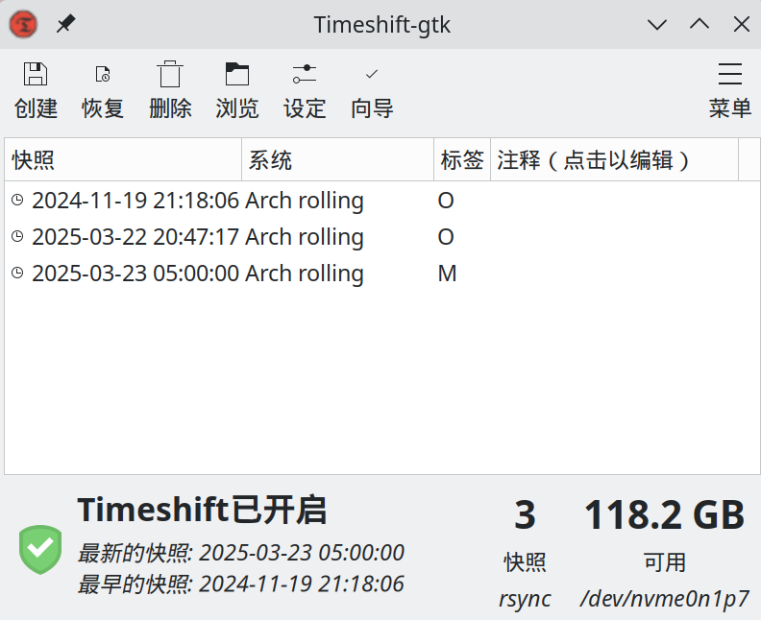761x620 pixels.
Task: Click the pin icon in title bar
Action: click(65, 24)
